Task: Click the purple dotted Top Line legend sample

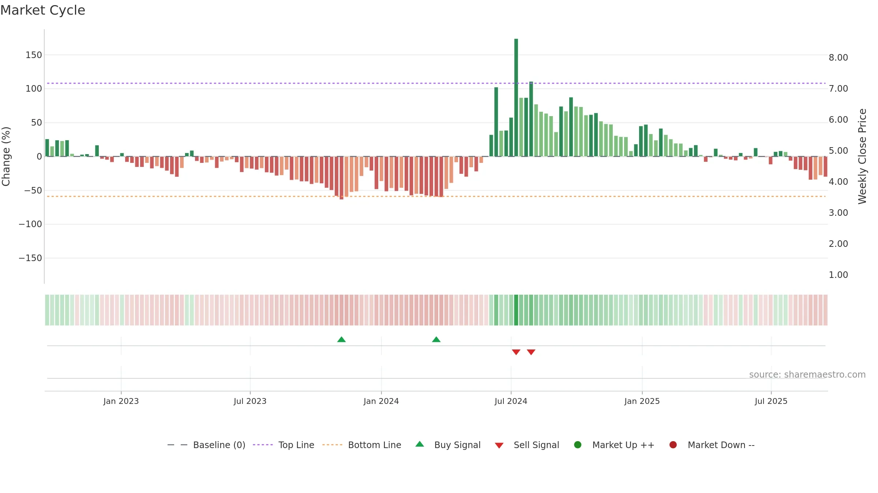Action: pyautogui.click(x=263, y=445)
